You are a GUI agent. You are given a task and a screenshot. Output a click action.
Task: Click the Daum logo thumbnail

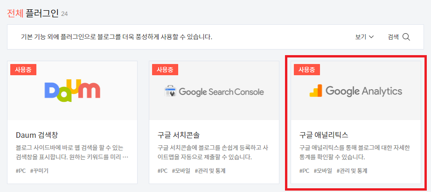point(72,91)
